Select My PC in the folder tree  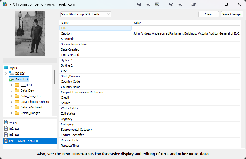[x=14, y=68]
